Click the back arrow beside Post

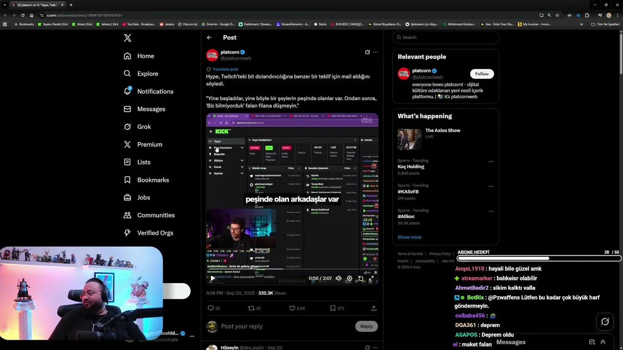click(209, 37)
